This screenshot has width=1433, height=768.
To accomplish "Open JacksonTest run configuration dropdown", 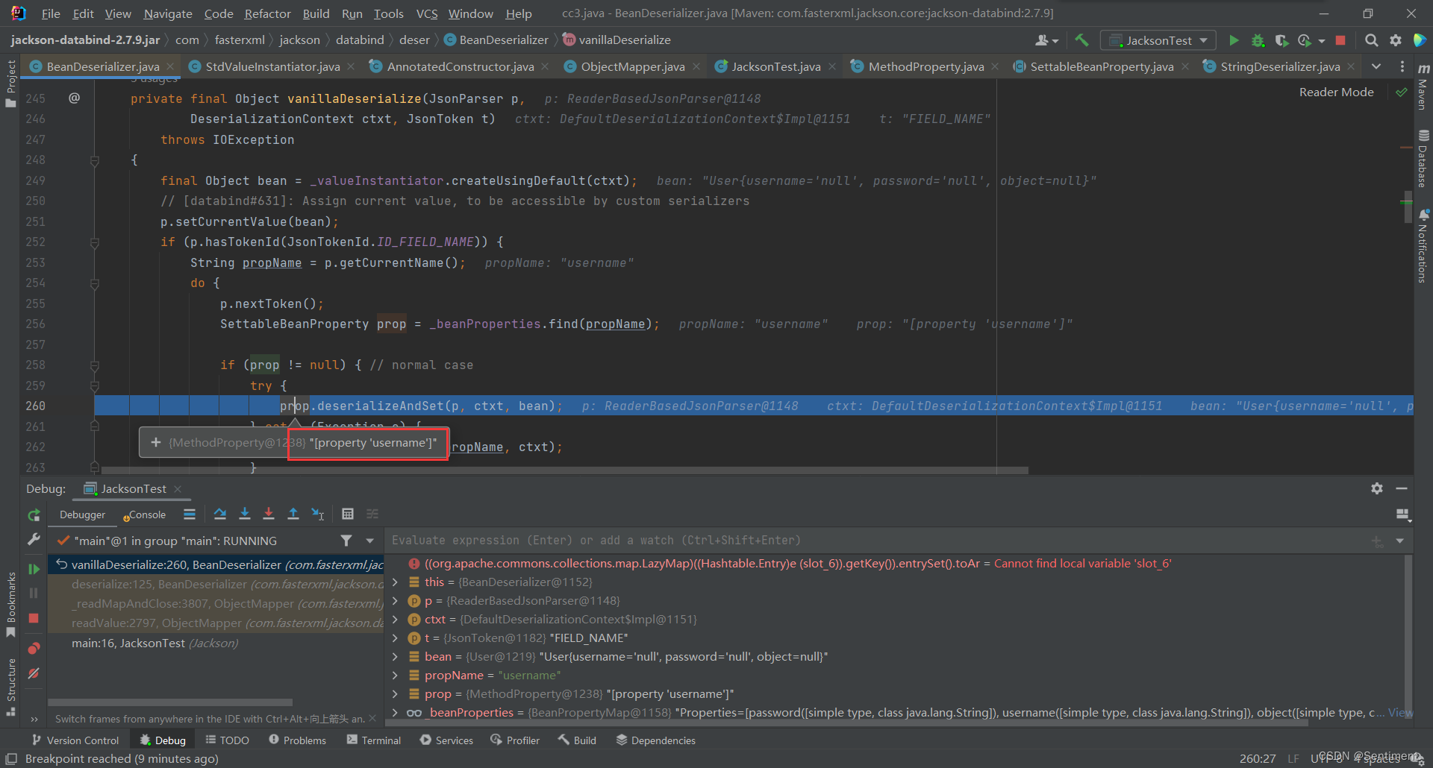I will click(1159, 40).
